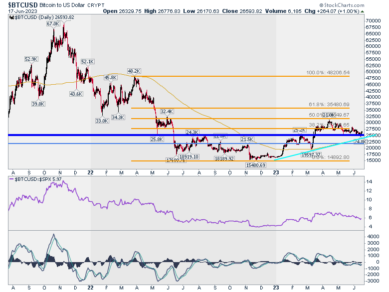
Task: Click the Chg +264.07 (+1.00%) value
Action: [332, 11]
